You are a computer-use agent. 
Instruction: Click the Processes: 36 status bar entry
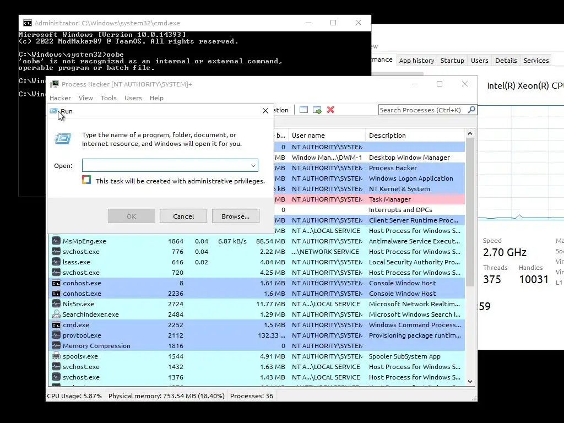click(x=251, y=396)
